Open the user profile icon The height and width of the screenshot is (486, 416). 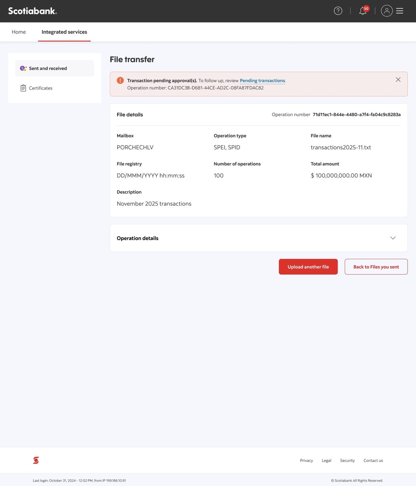(387, 11)
